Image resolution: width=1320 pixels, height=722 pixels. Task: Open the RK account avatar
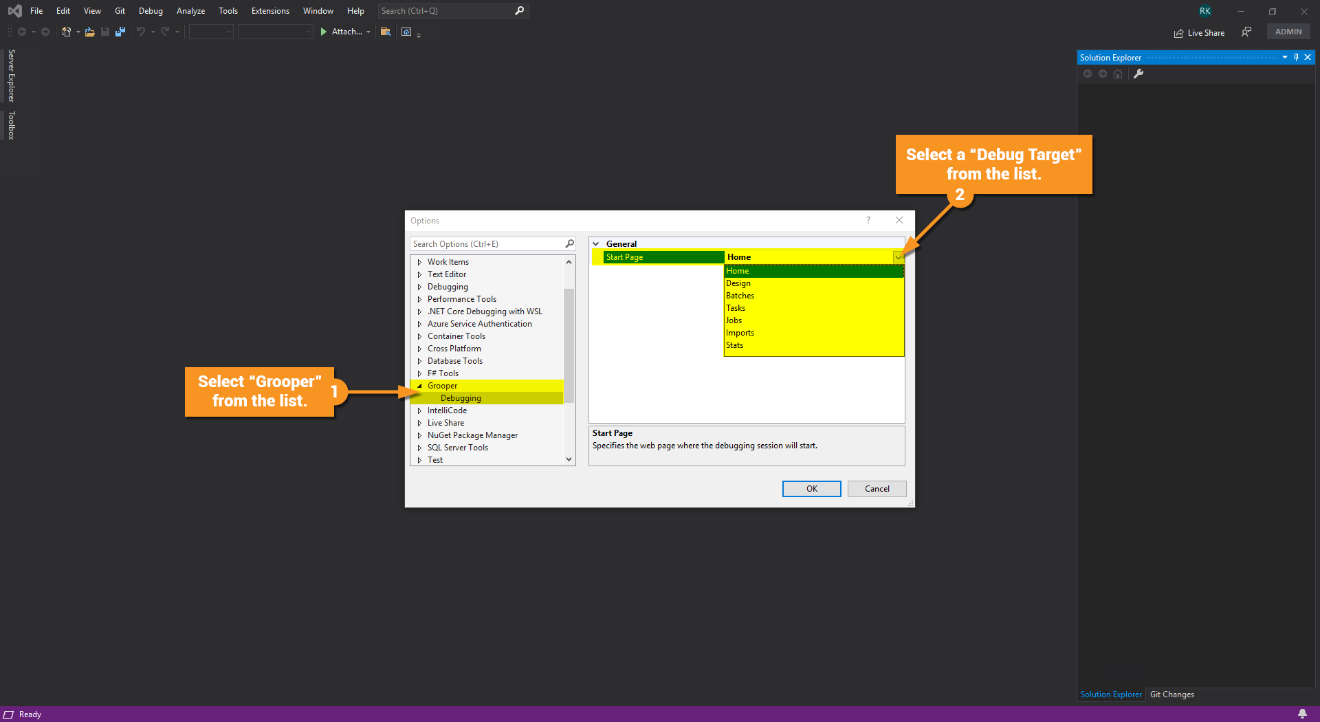(x=1205, y=11)
